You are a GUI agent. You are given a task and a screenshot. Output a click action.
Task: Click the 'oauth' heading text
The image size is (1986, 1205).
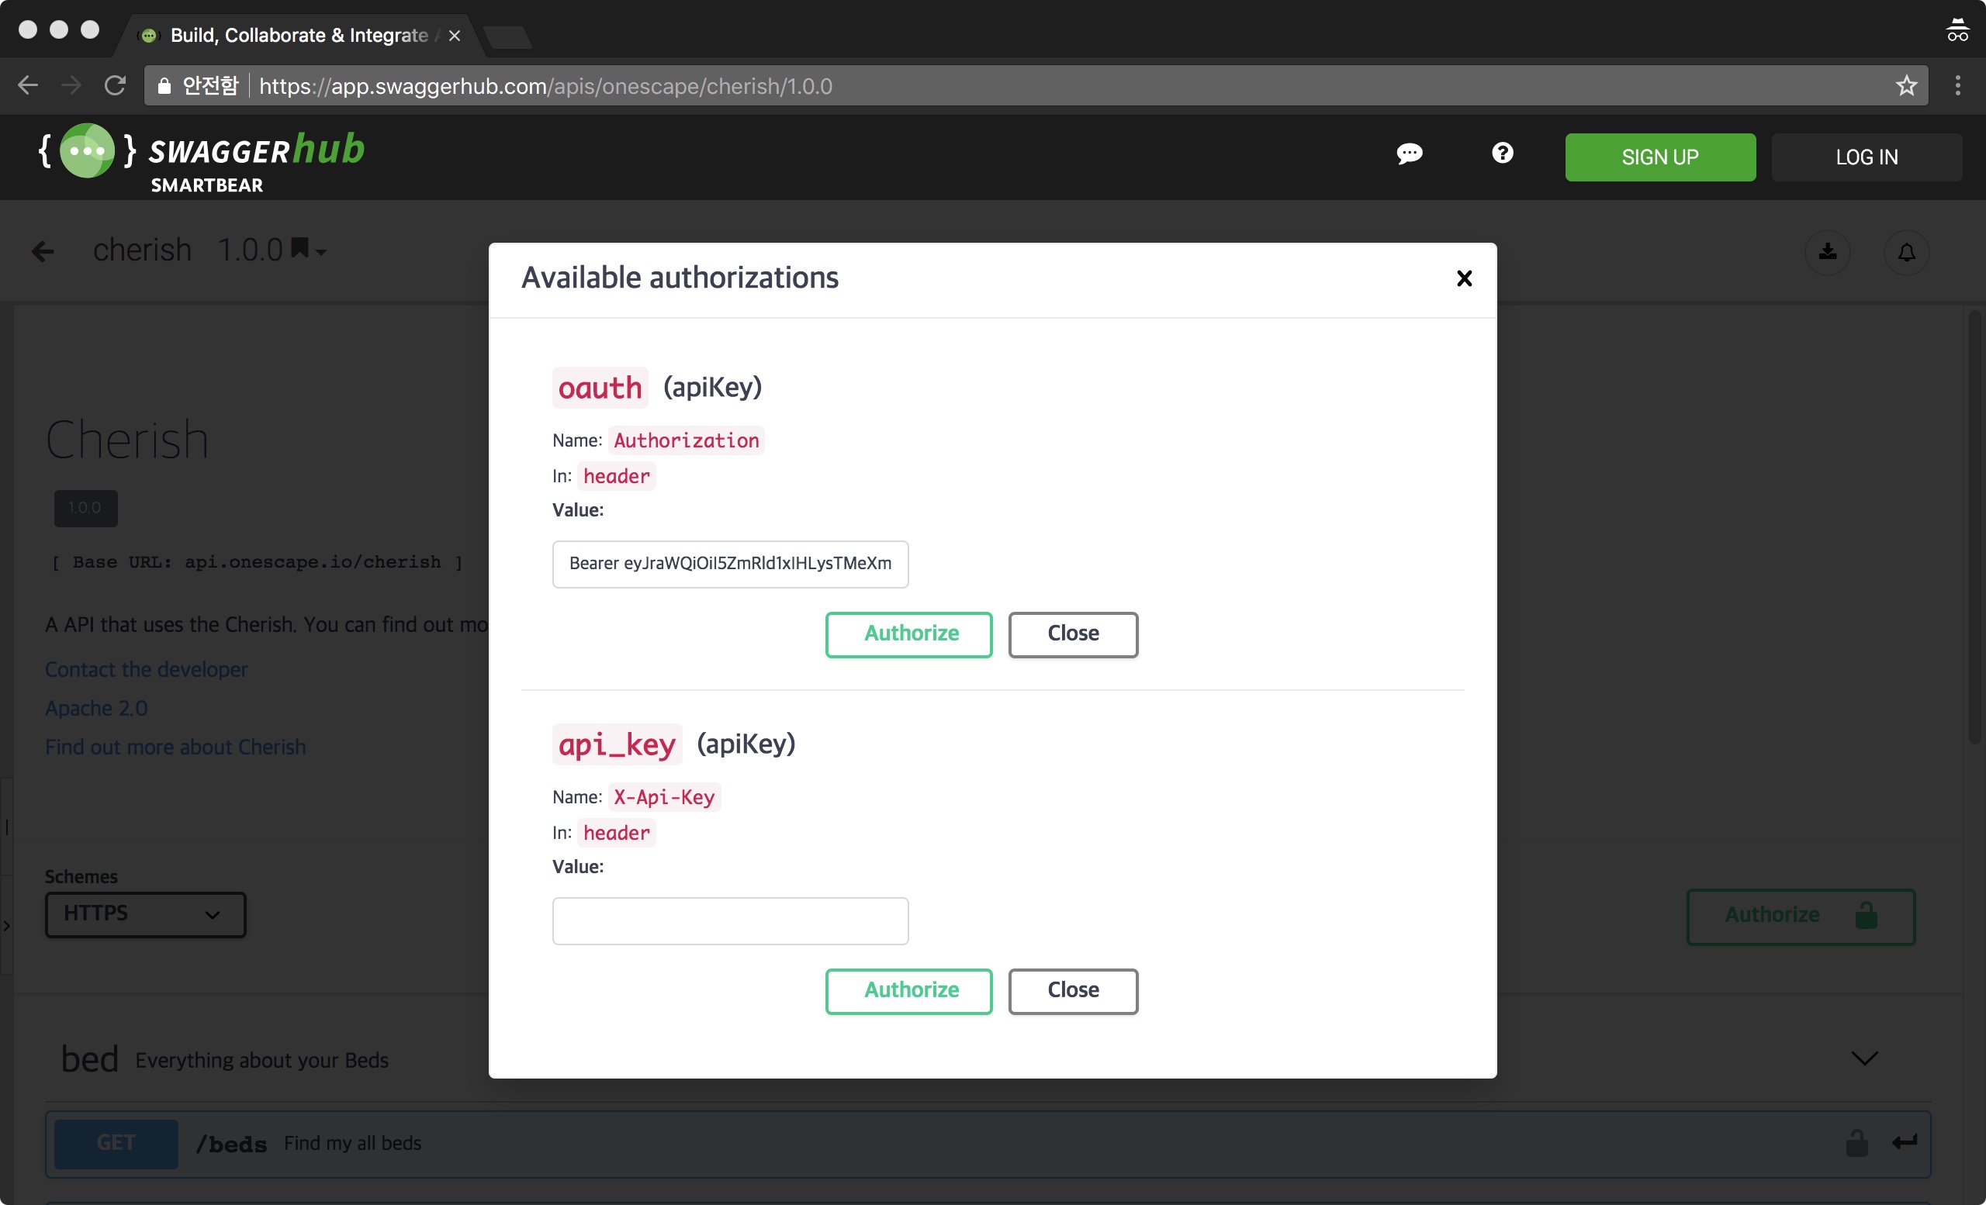(600, 388)
